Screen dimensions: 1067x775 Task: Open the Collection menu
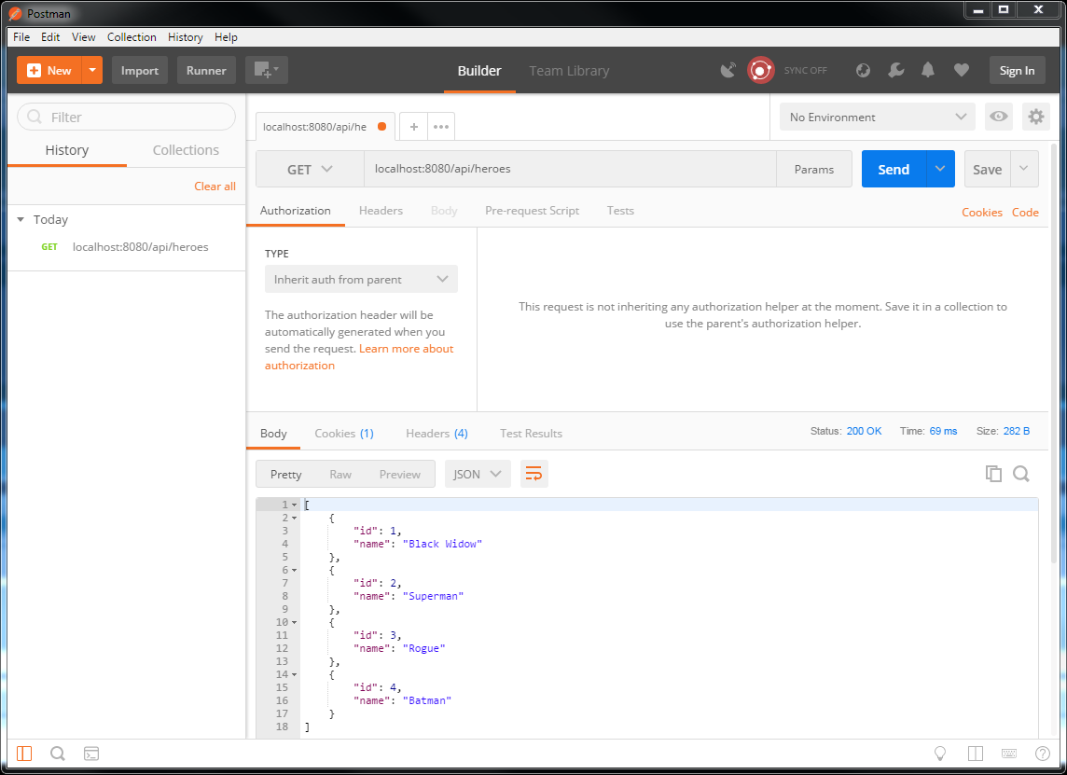(132, 36)
